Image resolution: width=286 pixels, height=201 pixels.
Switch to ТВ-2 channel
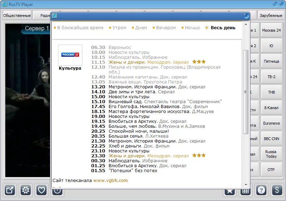click(272, 77)
